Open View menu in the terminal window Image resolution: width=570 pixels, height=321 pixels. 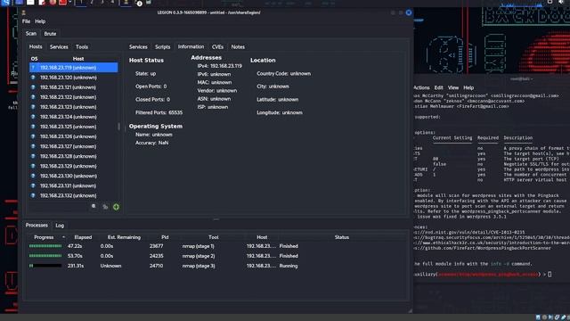453,87
